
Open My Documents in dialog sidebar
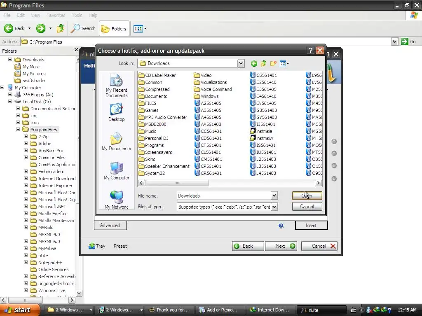pyautogui.click(x=116, y=142)
